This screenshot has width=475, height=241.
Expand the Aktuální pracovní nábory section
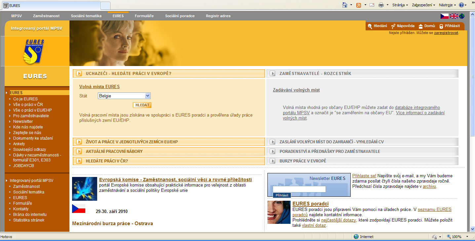[169, 152]
